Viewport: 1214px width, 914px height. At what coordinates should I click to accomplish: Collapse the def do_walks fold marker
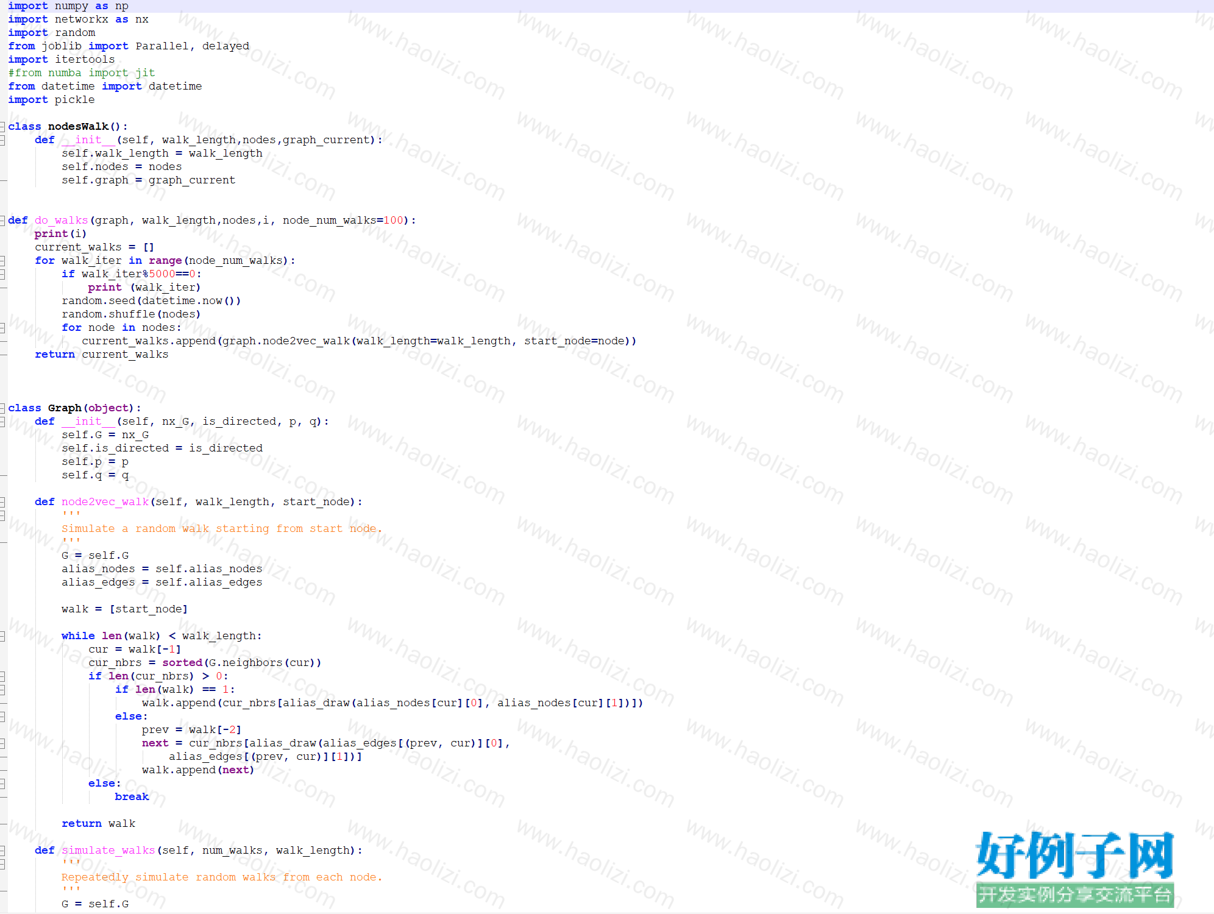pyautogui.click(x=2, y=221)
